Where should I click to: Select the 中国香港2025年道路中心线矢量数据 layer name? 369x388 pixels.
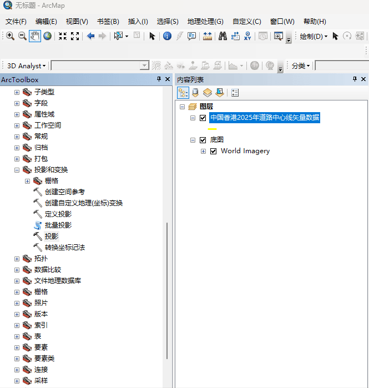pos(265,118)
